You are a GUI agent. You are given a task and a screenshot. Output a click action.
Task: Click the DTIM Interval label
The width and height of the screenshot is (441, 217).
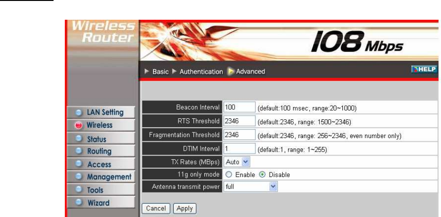coord(201,149)
